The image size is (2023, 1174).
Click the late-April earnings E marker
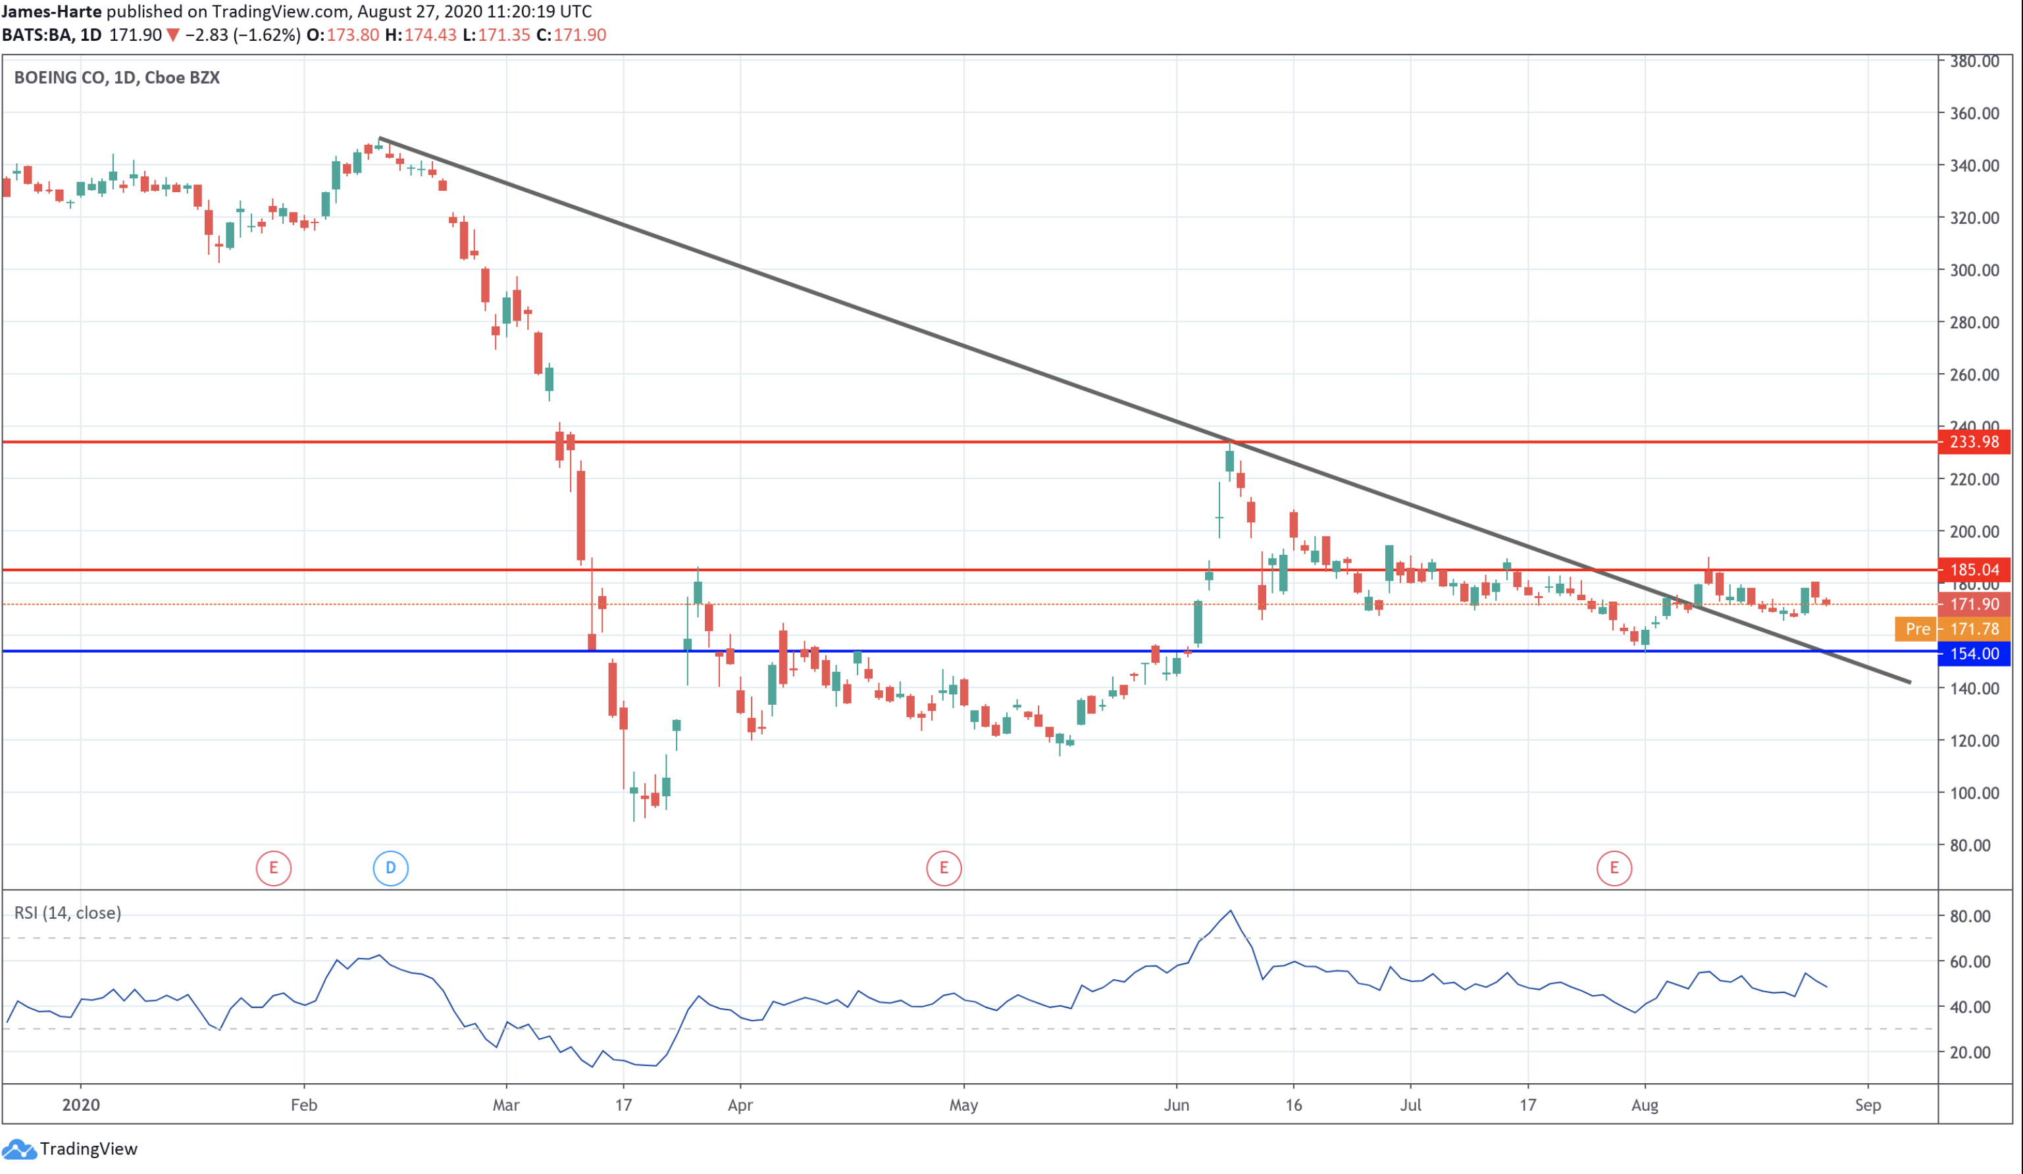943,867
